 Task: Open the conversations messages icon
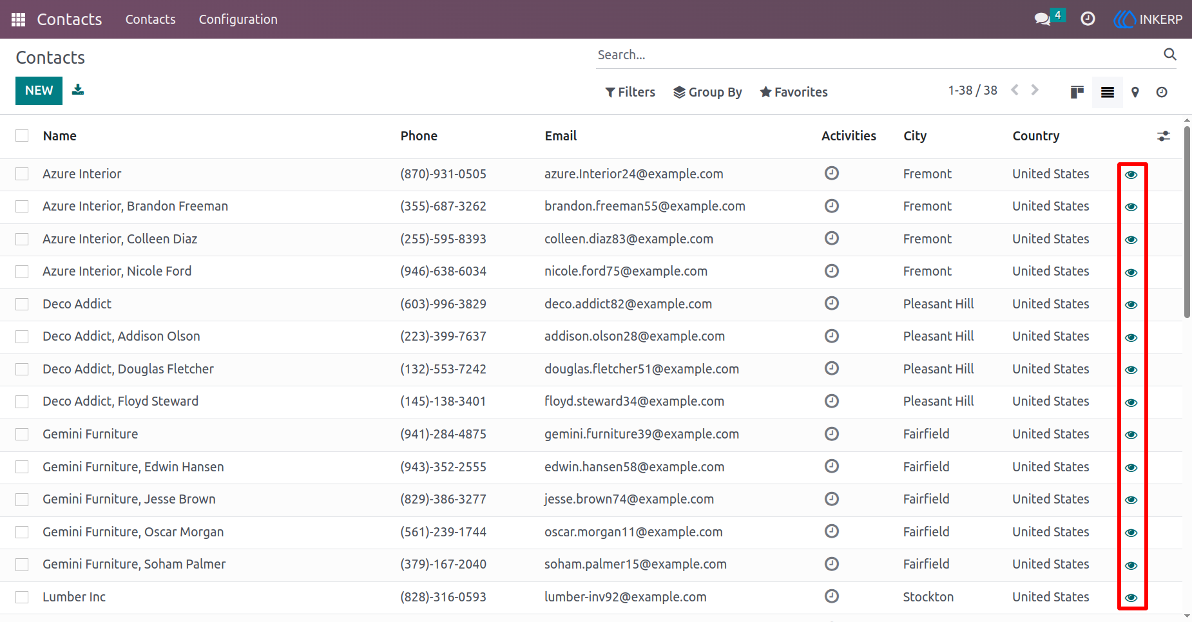[x=1043, y=19]
